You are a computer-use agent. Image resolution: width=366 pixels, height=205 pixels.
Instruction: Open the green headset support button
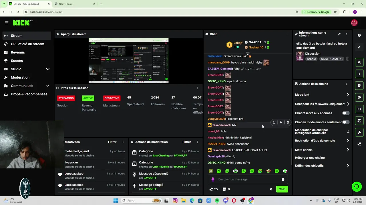click(x=357, y=187)
